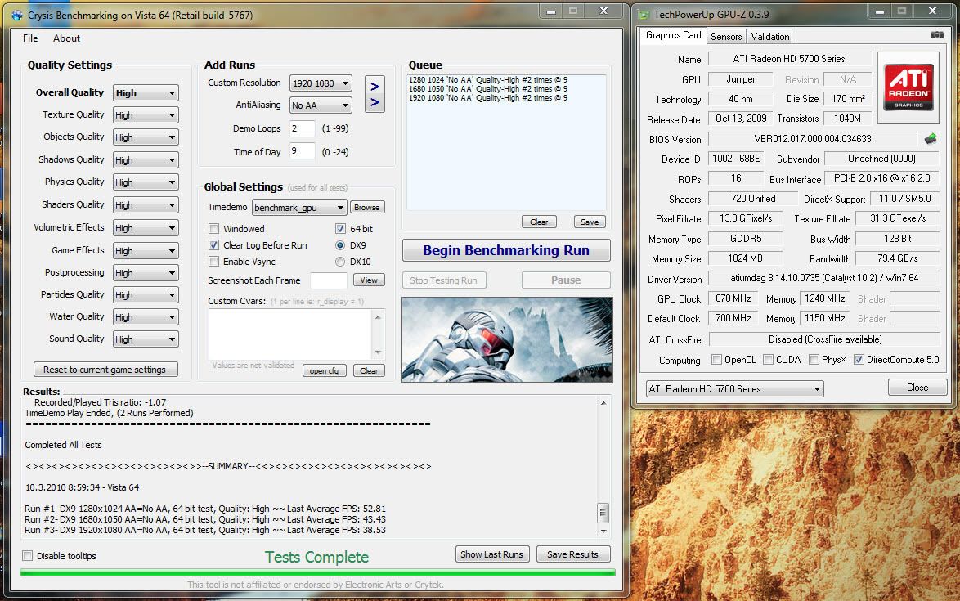
Task: Add run to queue with upper arrow
Action: coord(375,87)
